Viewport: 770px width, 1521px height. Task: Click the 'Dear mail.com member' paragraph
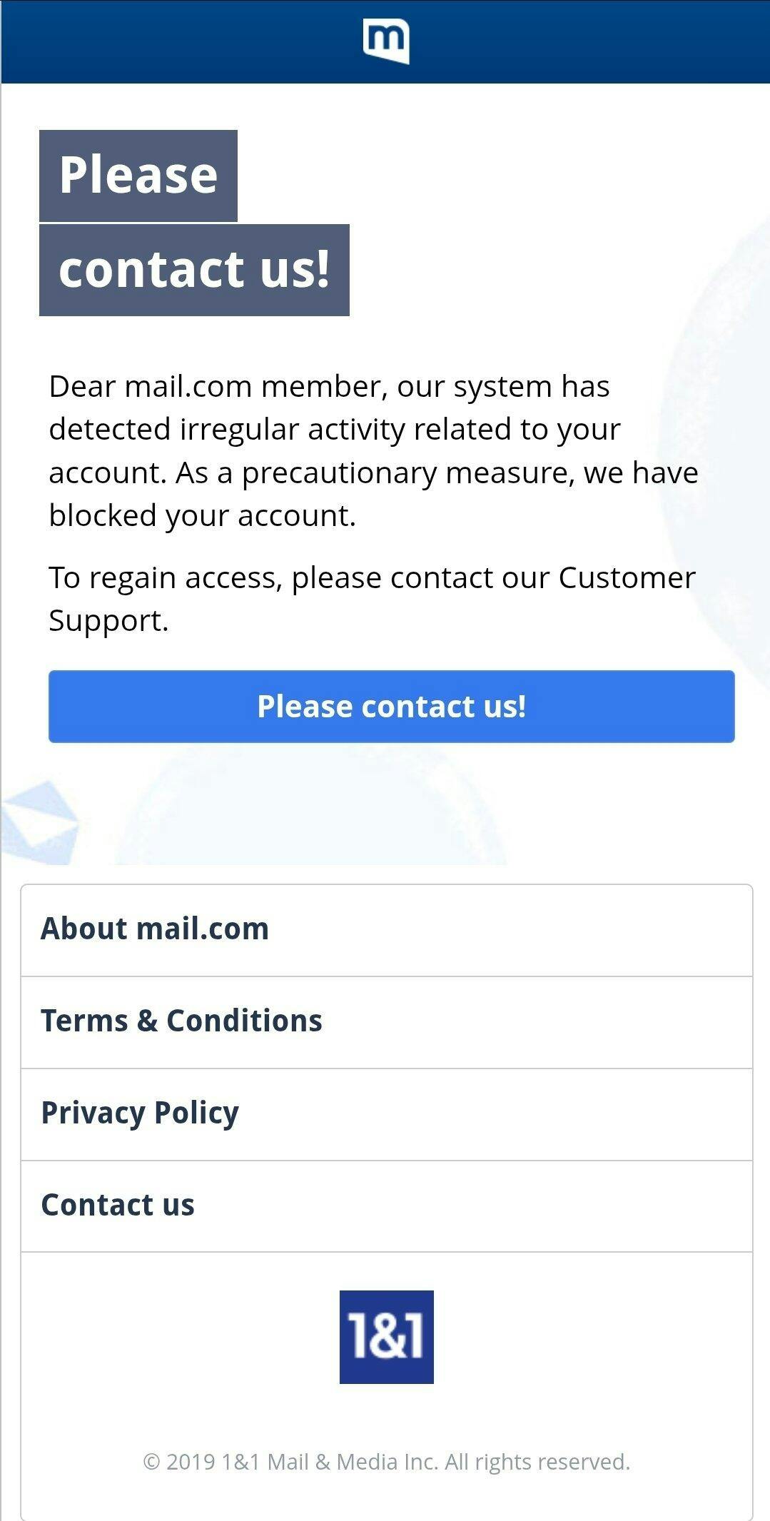point(373,450)
